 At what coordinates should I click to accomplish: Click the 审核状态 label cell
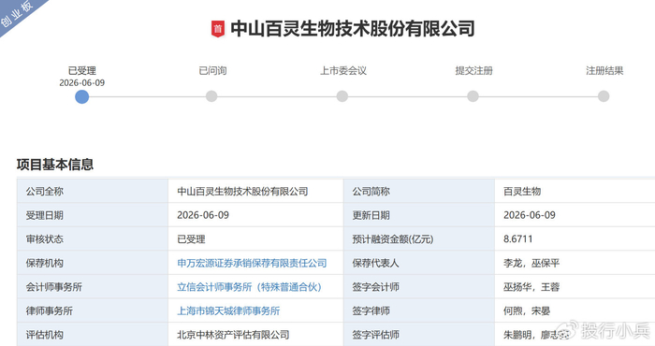point(93,239)
